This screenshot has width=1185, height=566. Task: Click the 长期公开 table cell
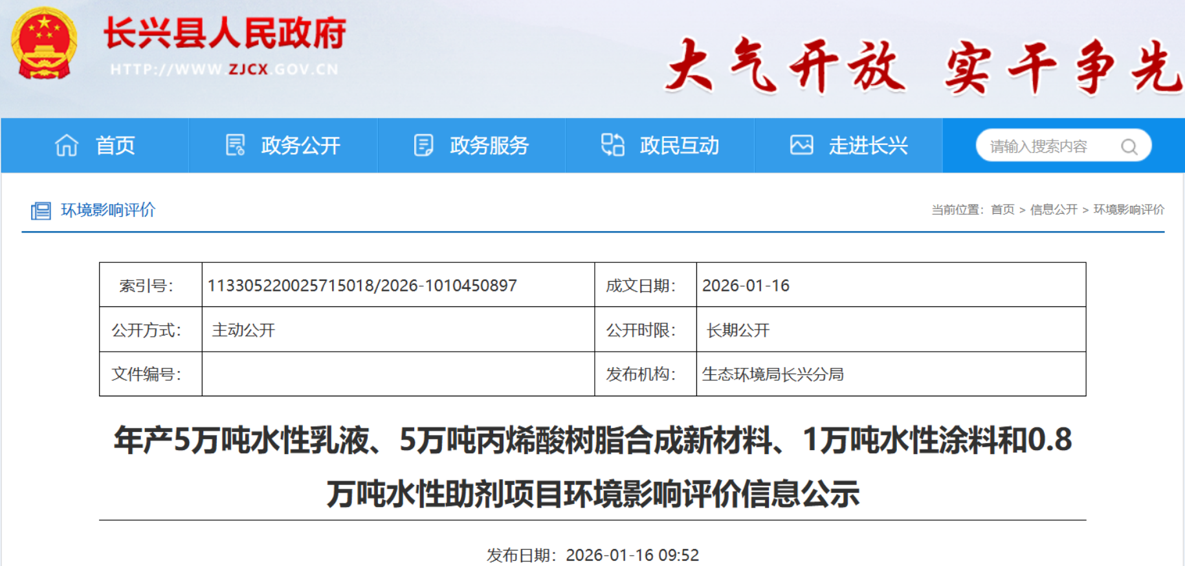pyautogui.click(x=891, y=330)
